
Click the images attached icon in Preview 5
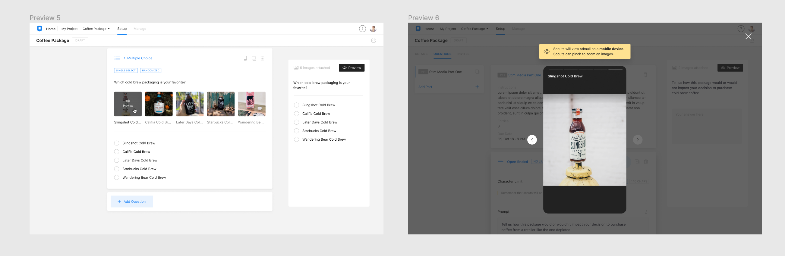point(296,67)
